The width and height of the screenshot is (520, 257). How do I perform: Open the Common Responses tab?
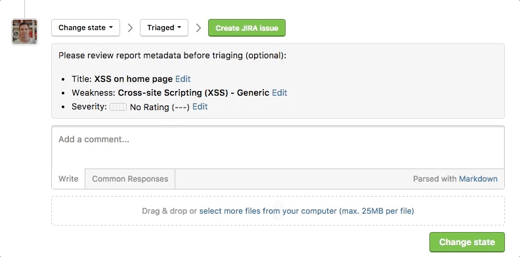pyautogui.click(x=130, y=179)
